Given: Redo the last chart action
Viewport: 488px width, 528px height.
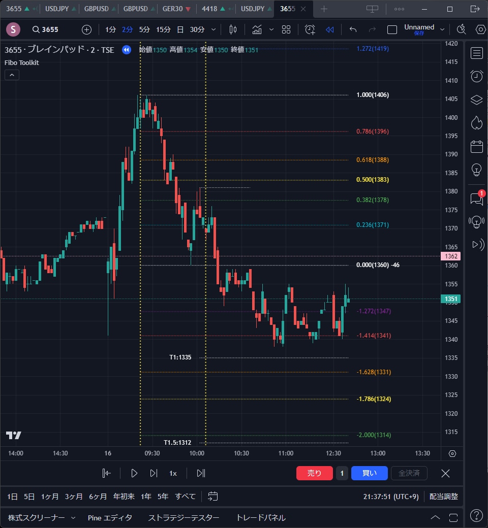Looking at the screenshot, I should point(372,29).
